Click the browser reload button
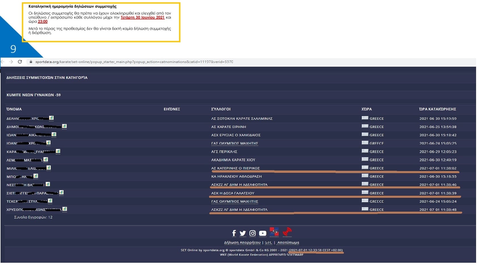Screen dimensions: 488x267 (x=20, y=62)
